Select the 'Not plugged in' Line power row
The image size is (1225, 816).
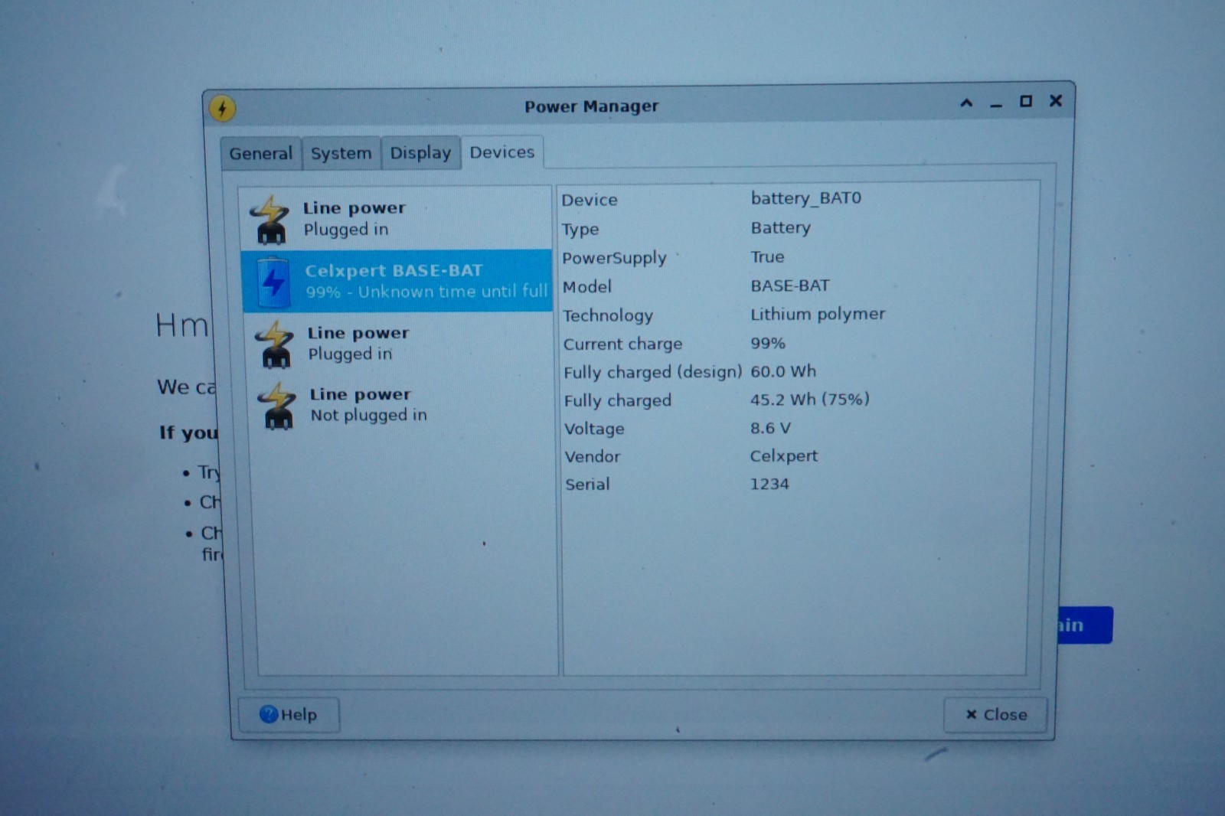[400, 405]
